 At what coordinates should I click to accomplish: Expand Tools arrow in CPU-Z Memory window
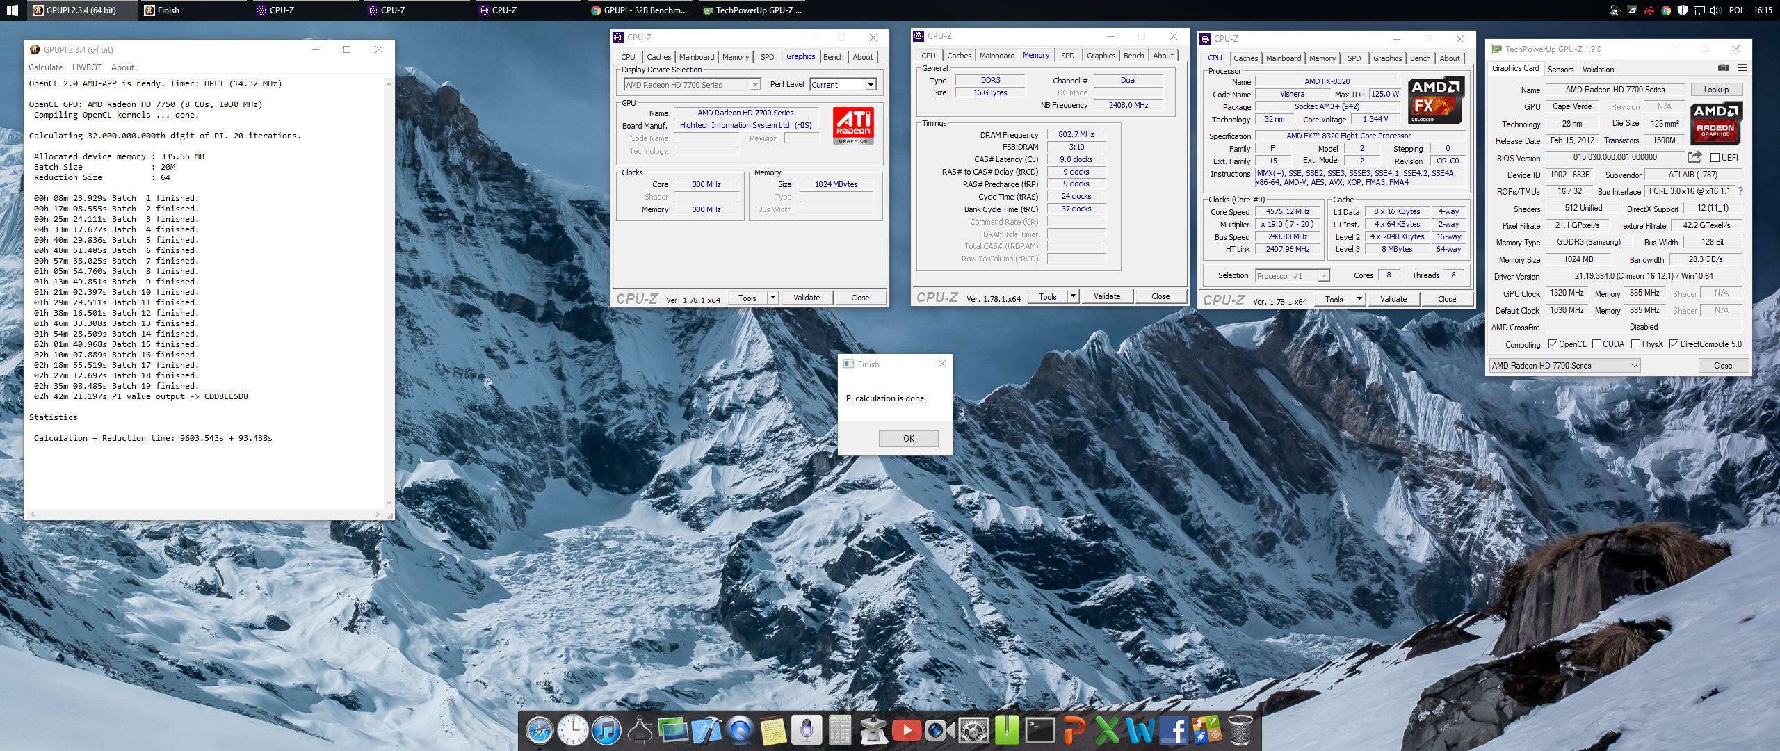pos(1072,296)
